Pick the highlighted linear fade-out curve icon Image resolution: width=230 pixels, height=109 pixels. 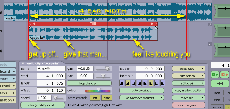click(151, 83)
